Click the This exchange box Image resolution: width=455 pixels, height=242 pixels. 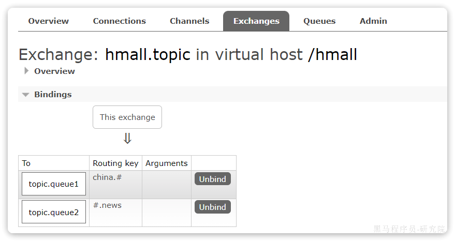[x=127, y=117]
